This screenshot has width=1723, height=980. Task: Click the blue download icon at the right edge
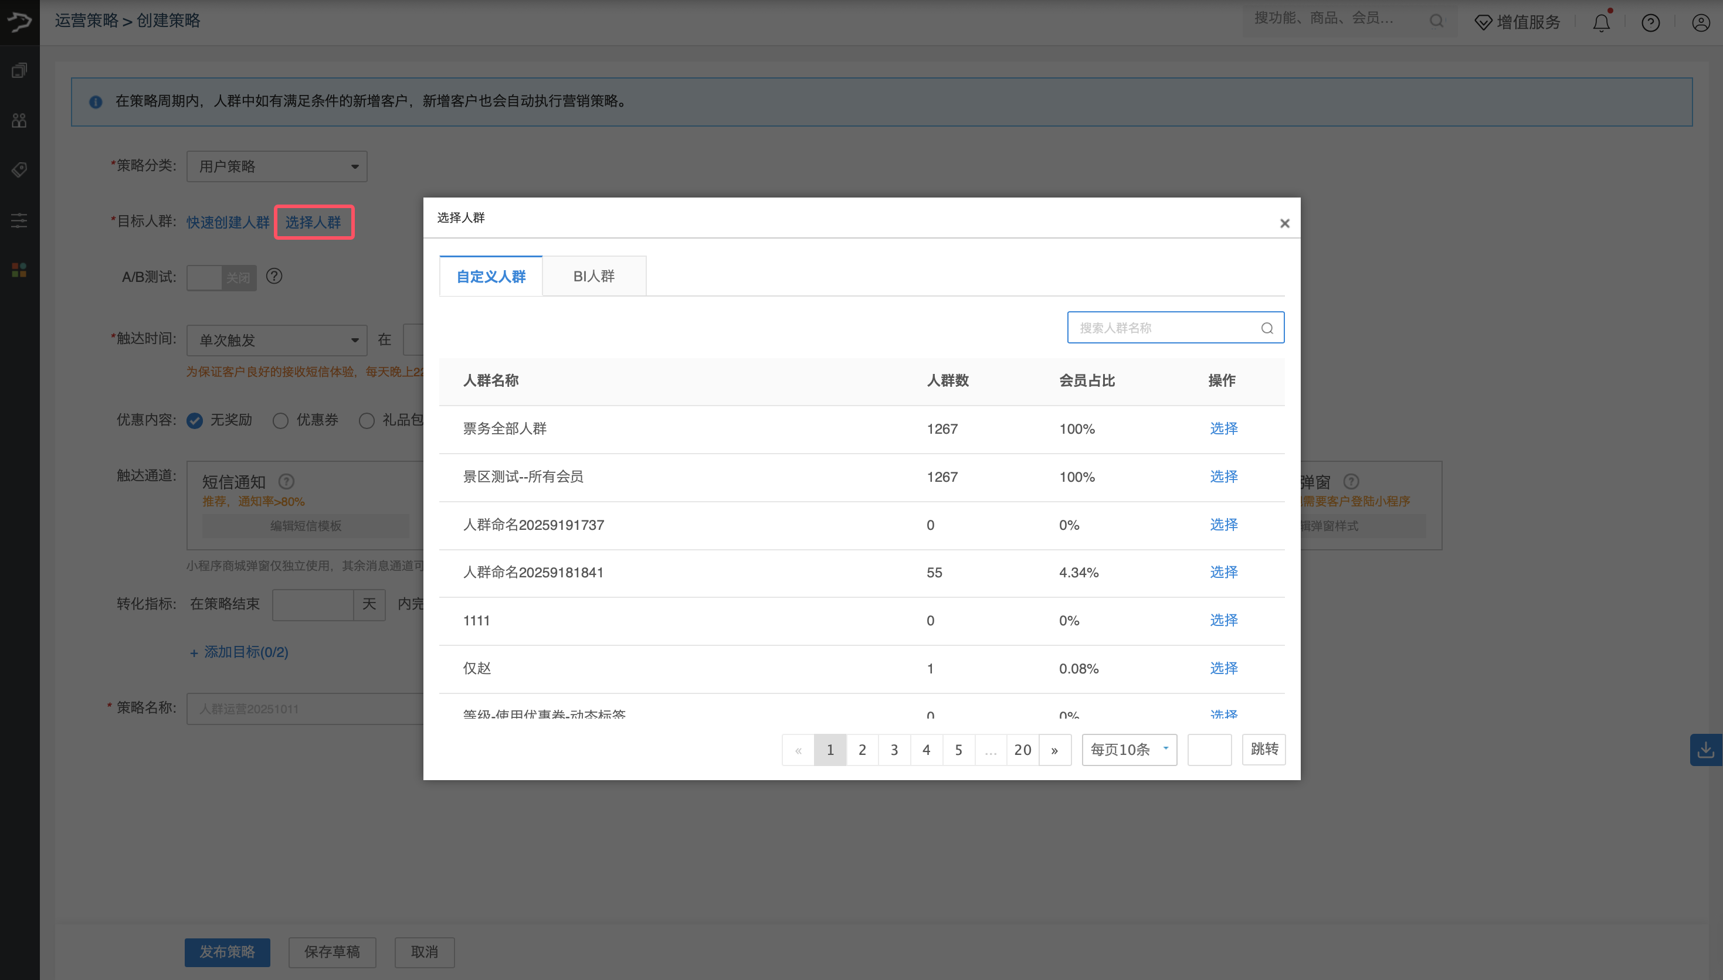[x=1705, y=749]
